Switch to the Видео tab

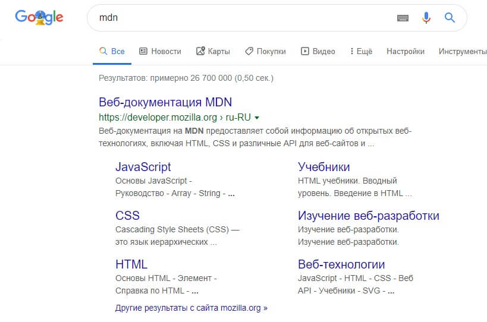pos(318,52)
